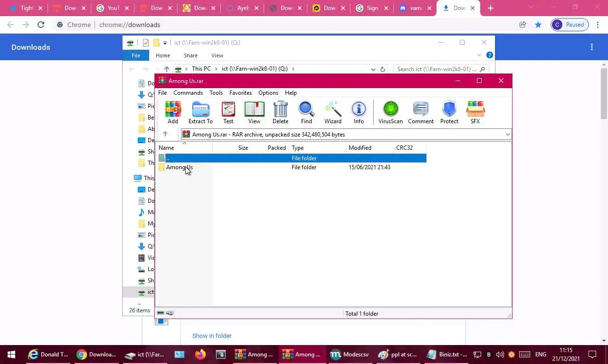
Task: Click the Chrome share page icon
Action: (523, 25)
